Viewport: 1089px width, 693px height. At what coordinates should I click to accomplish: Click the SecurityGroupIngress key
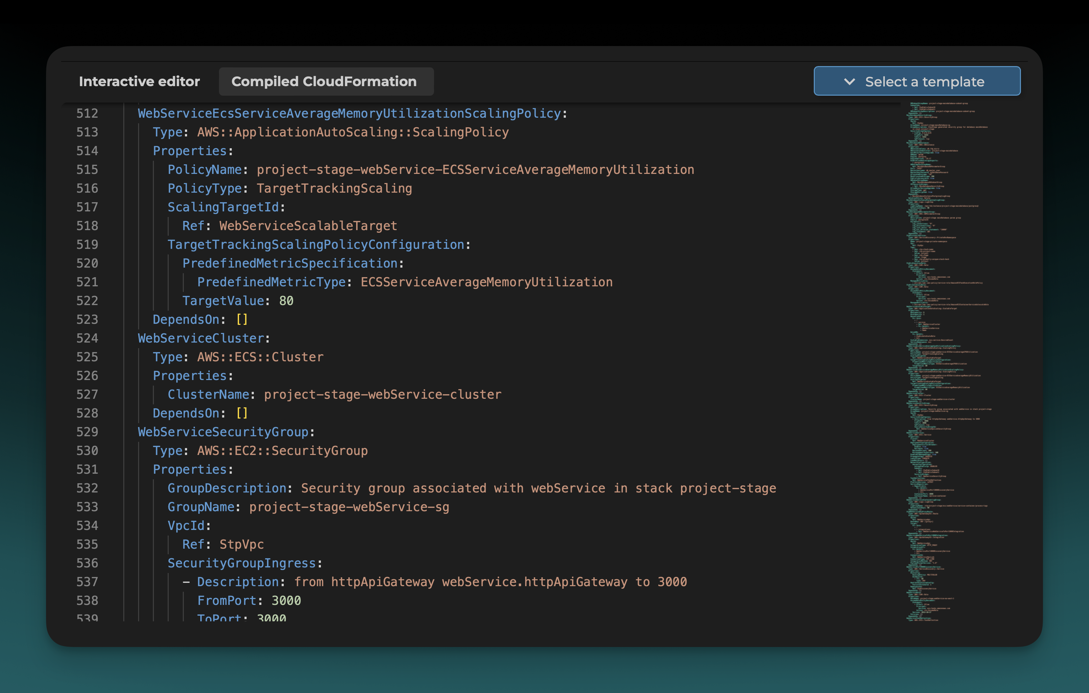coord(241,564)
